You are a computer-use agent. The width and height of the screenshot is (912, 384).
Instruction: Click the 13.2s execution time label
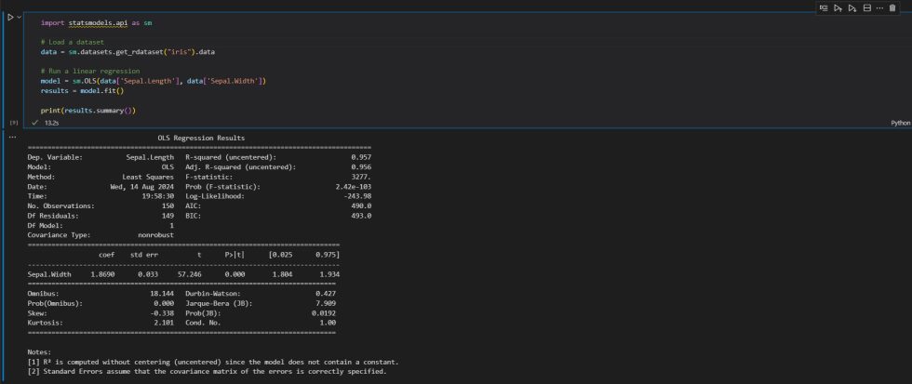[53, 122]
